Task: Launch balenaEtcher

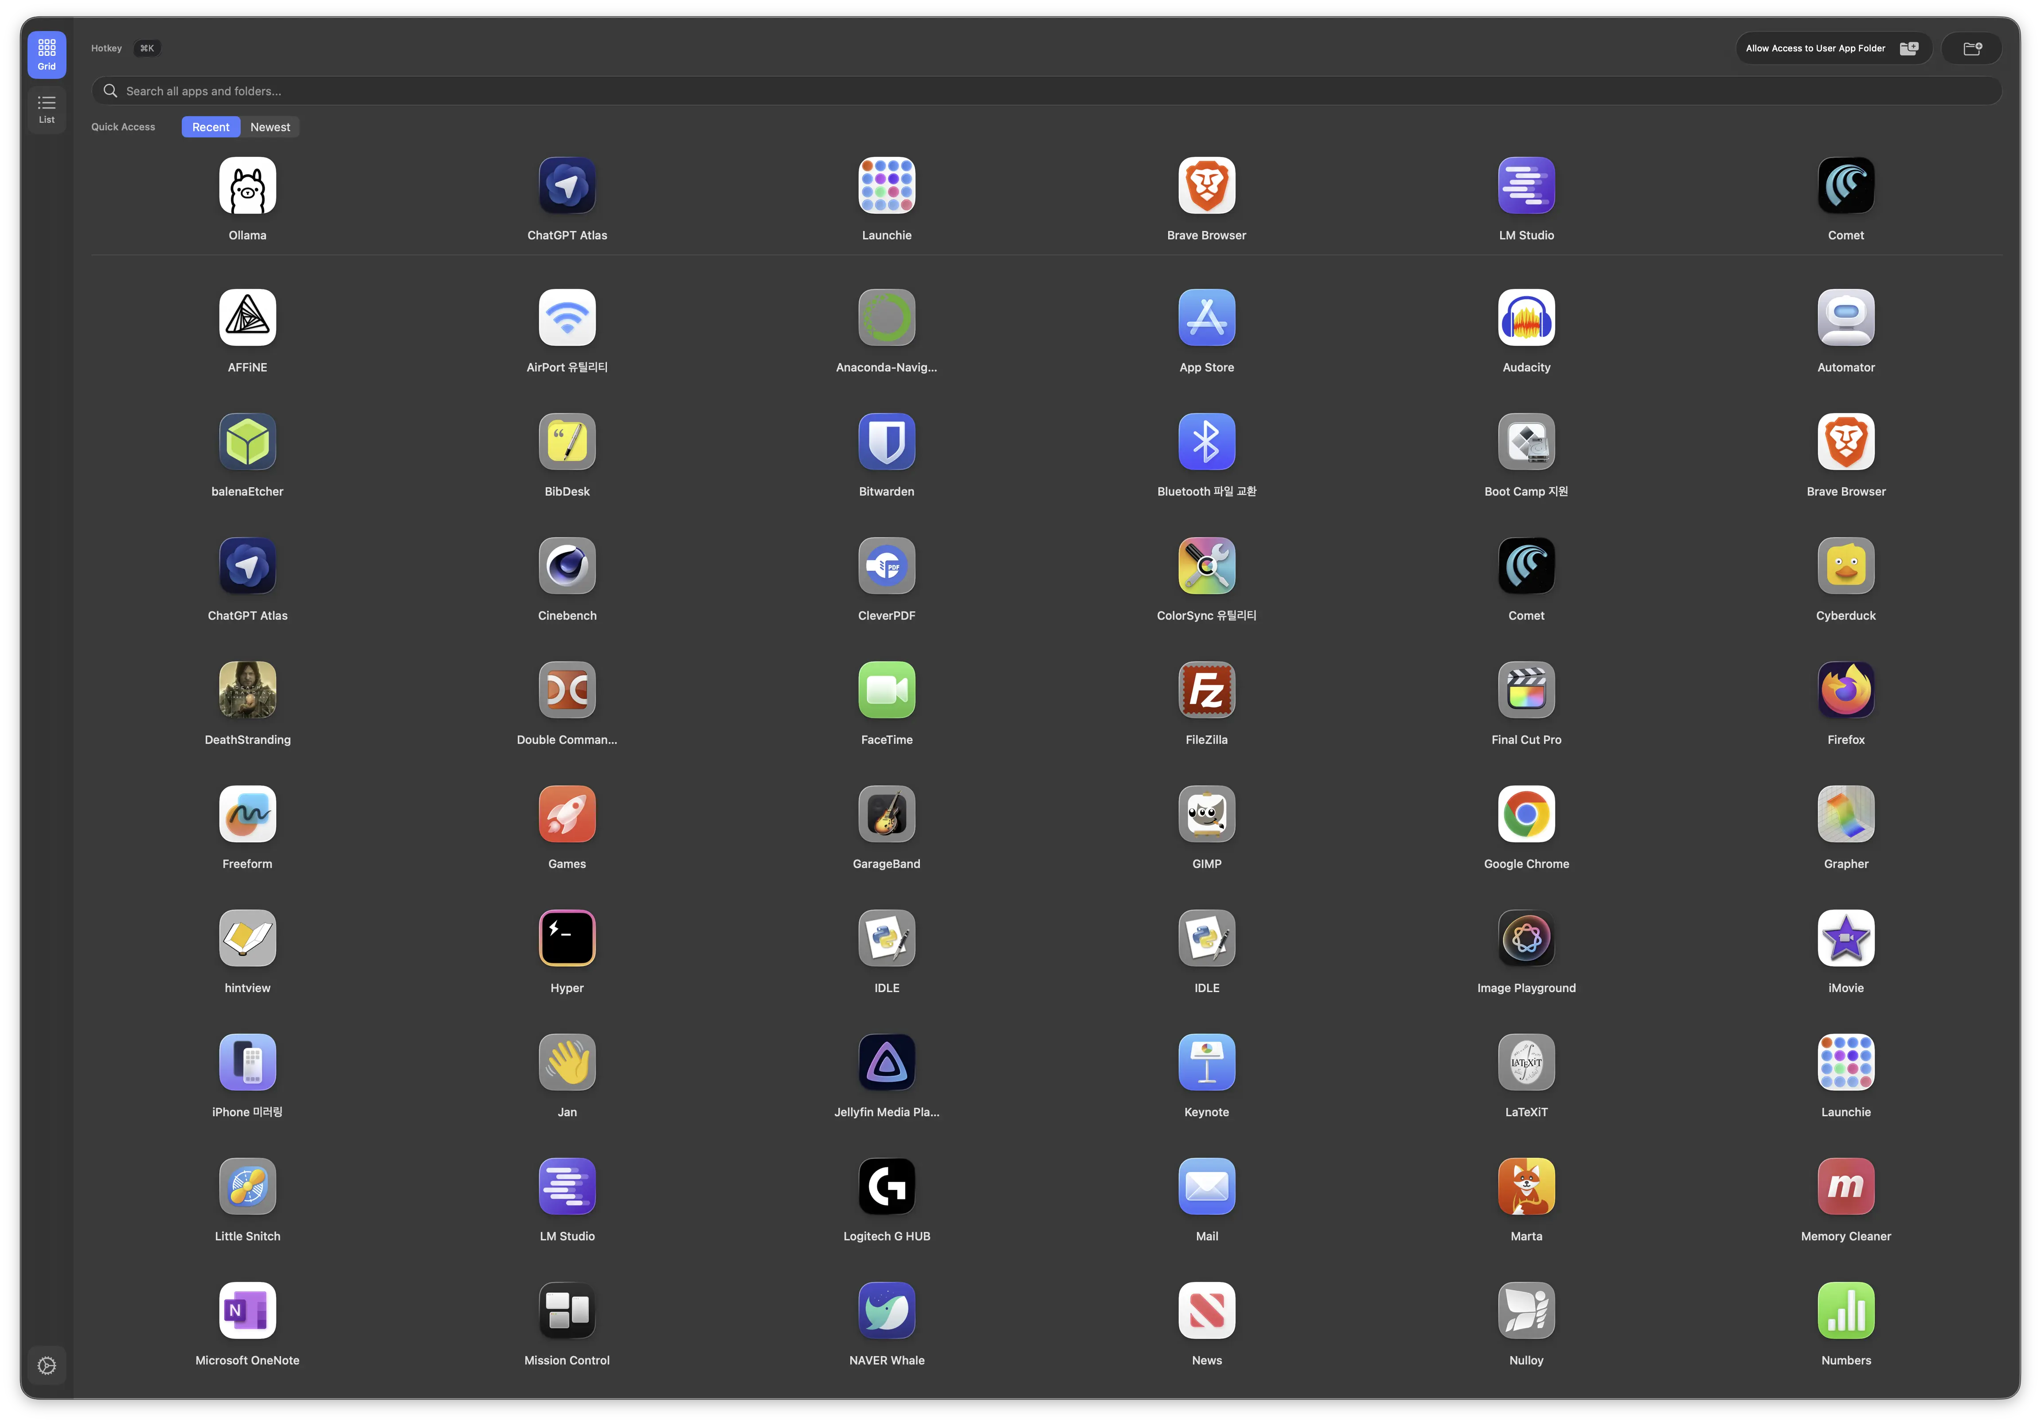Action: [x=247, y=442]
